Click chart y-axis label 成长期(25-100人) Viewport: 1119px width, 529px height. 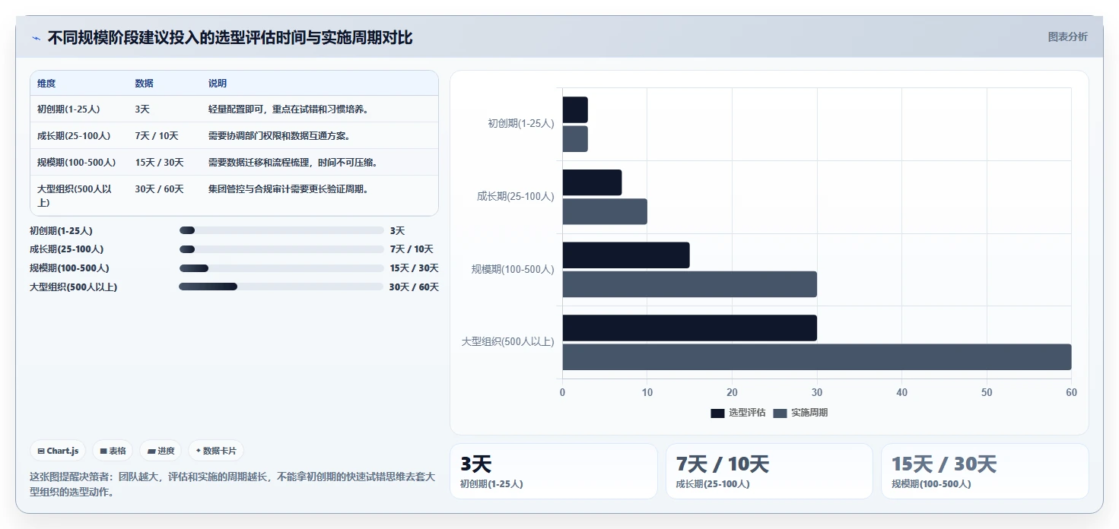point(516,196)
